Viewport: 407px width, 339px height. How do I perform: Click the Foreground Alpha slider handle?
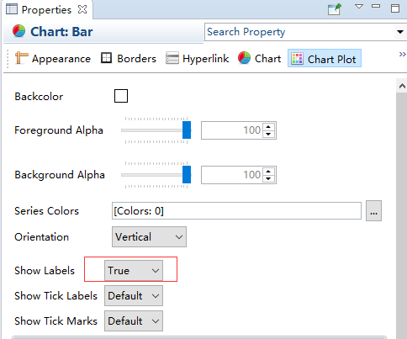point(187,130)
